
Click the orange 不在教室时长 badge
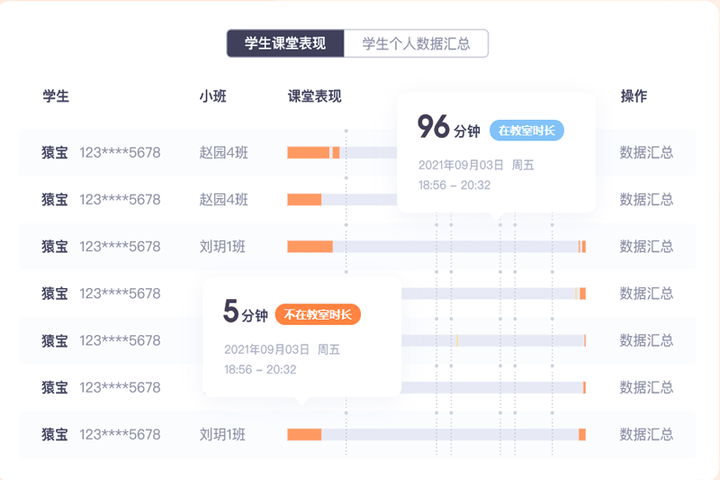click(x=318, y=314)
